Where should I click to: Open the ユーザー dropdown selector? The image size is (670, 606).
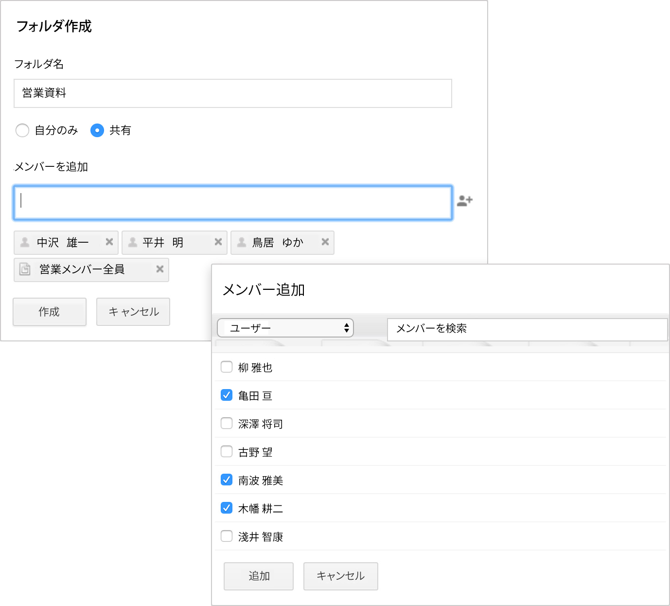point(285,328)
